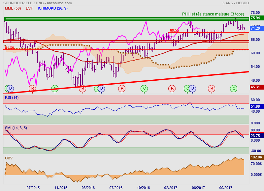264x191 pixels.
Task: Select the MME (50) indicator label
Action: click(x=13, y=8)
